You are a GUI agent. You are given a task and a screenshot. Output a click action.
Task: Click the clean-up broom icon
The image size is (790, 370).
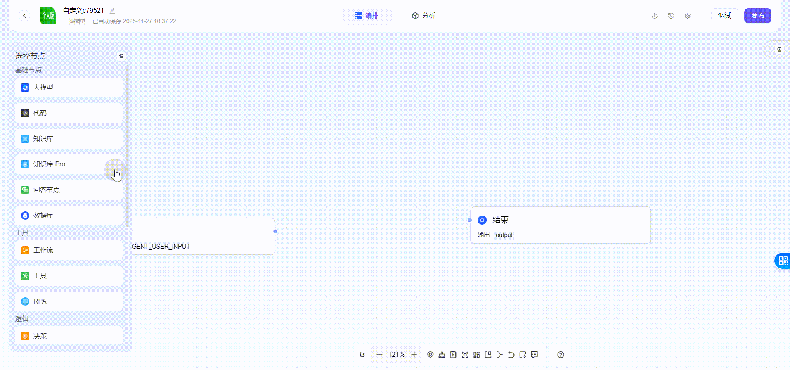442,355
